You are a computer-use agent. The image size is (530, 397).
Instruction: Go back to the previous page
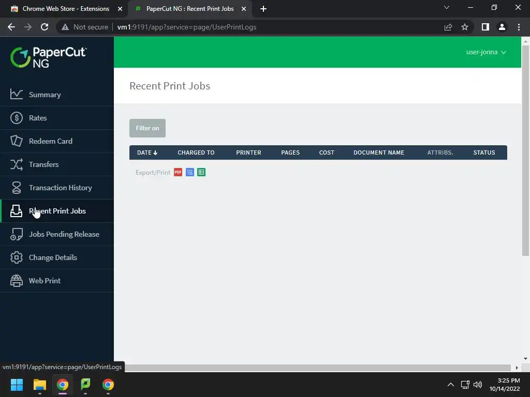(11, 27)
